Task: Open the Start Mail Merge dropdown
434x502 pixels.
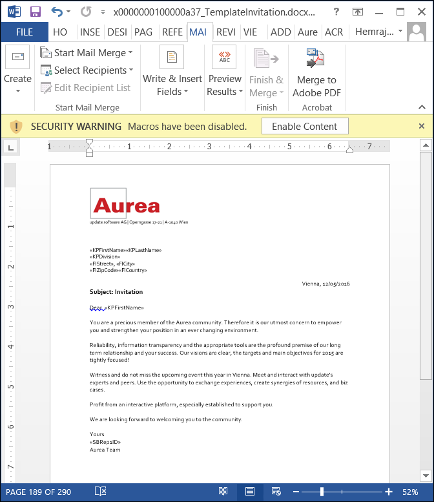Action: point(87,52)
